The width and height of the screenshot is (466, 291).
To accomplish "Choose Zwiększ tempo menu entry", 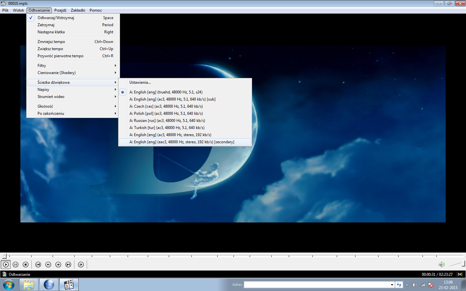I will pyautogui.click(x=73, y=49).
